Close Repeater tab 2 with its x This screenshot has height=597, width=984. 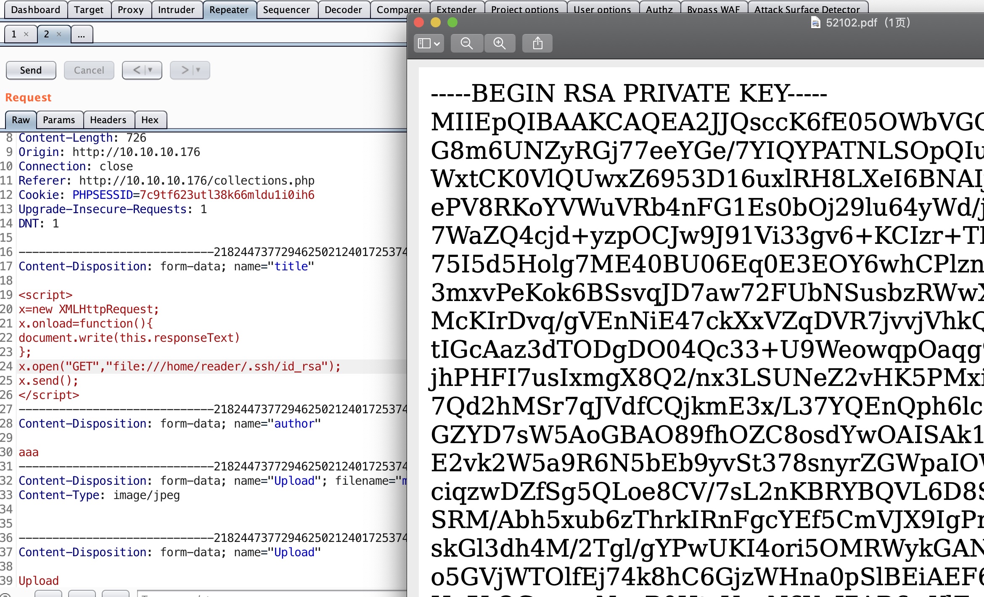coord(59,34)
